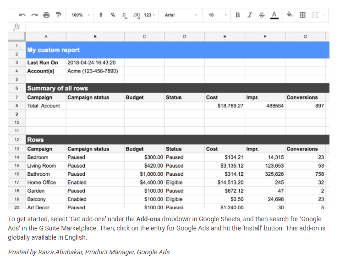Select column C header

(144, 36)
